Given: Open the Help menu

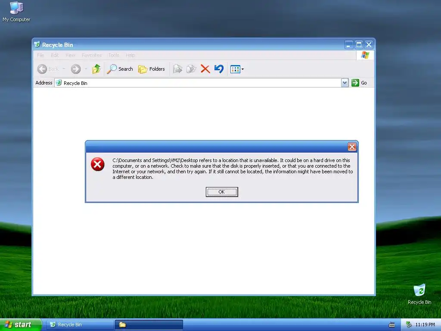Looking at the screenshot, I should [130, 55].
